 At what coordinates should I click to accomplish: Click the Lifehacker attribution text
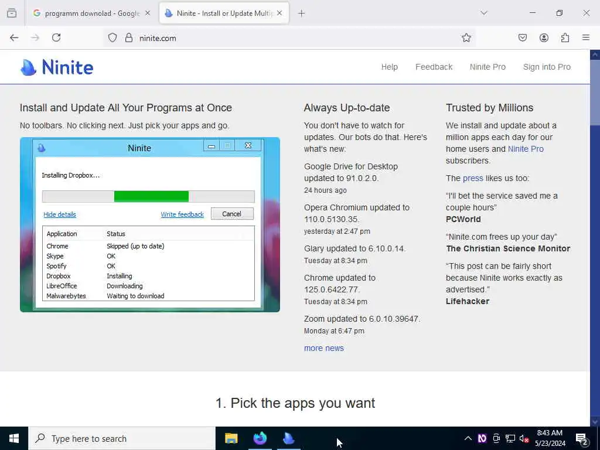point(467,301)
